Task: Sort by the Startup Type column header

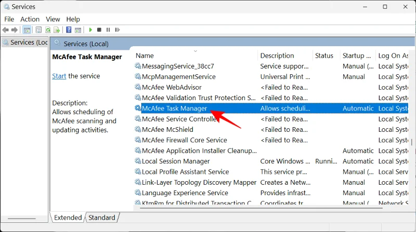Action: tap(358, 56)
